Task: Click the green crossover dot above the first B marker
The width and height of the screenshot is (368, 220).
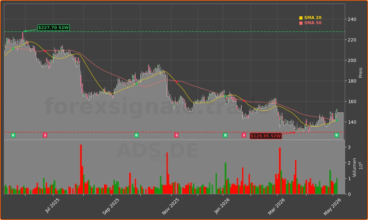Action: tap(13, 49)
